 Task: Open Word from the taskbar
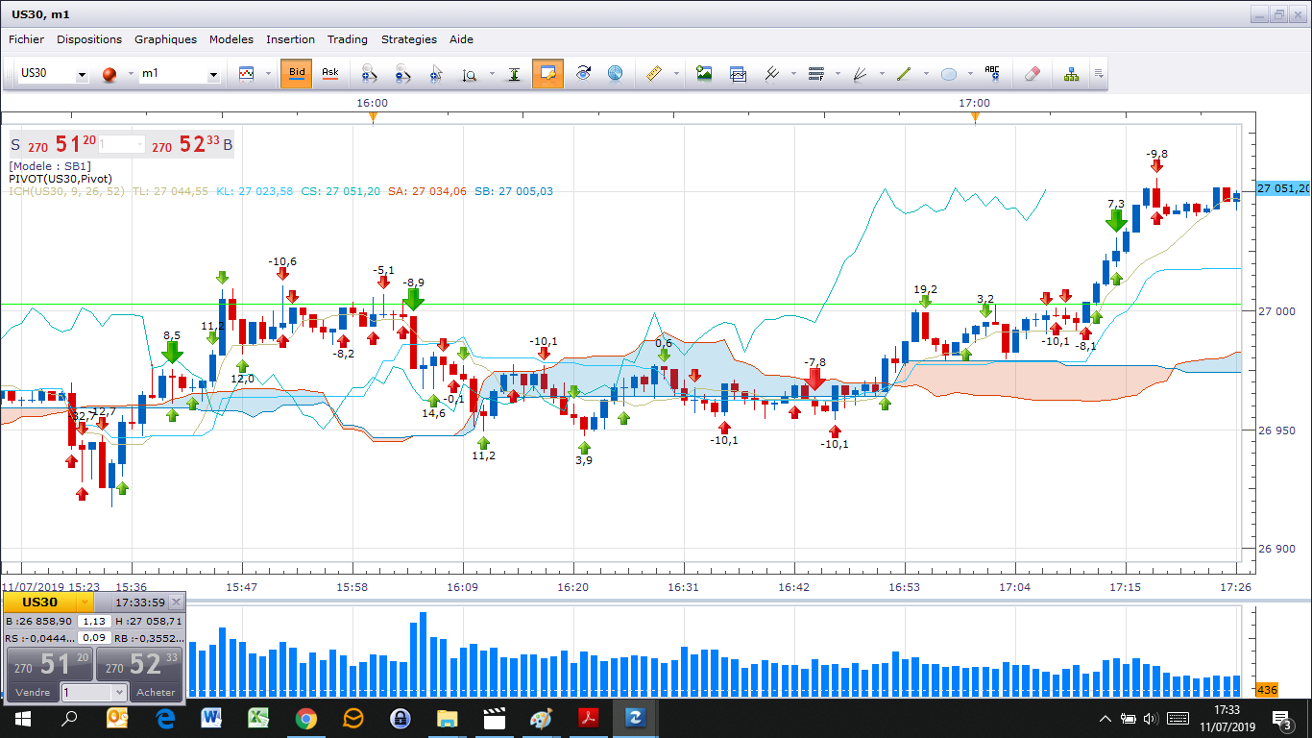[212, 718]
